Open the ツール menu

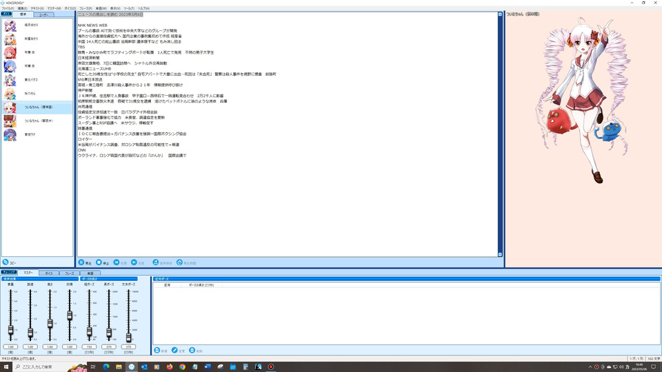[x=129, y=8]
